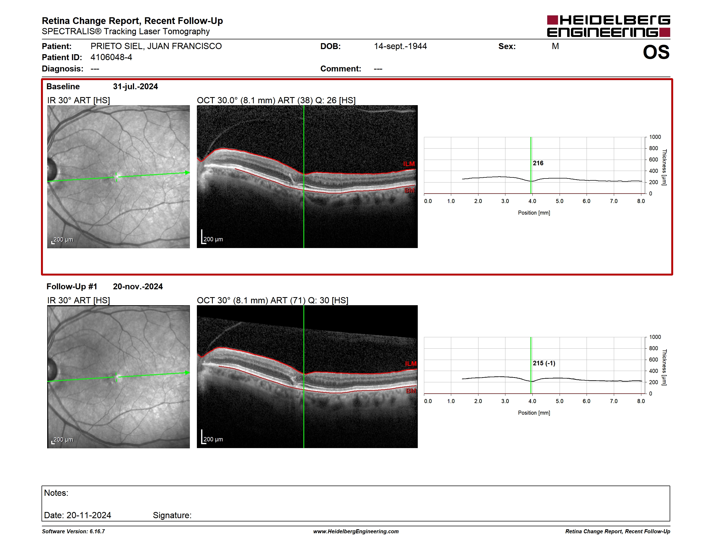This screenshot has height=550, width=712.
Task: Click the report title Retina Change Report
Action: coord(132,21)
